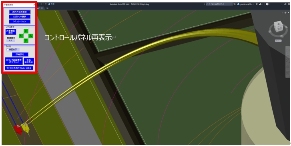Viewport: 291px width, 146px height.
Task: Click the value field showing 7.0
Action: (10, 40)
